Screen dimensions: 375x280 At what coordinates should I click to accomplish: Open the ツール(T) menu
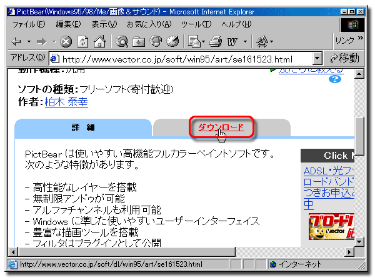pos(196,24)
